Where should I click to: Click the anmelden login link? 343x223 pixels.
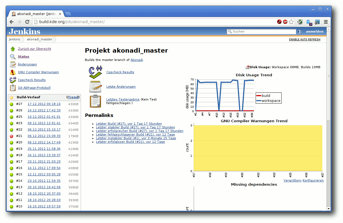click(x=315, y=31)
